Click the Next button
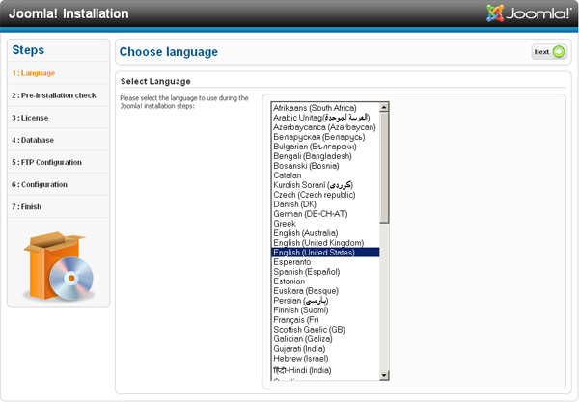Viewport: 579px width, 402px height. pos(549,52)
